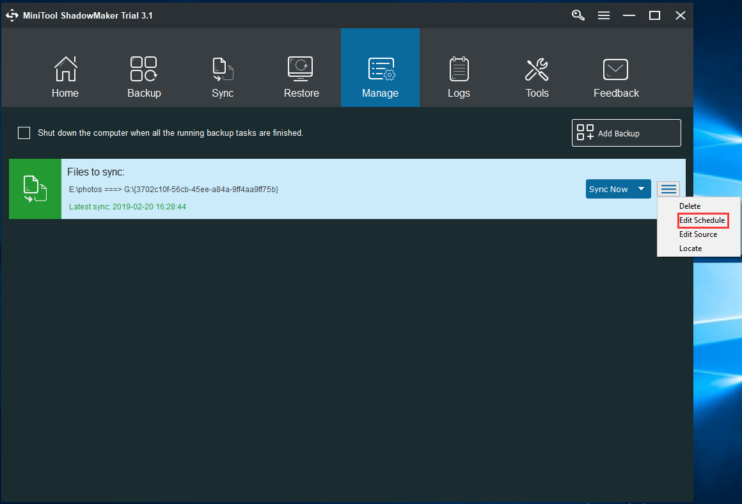
Task: Close the ShadowMaker window
Action: [681, 15]
